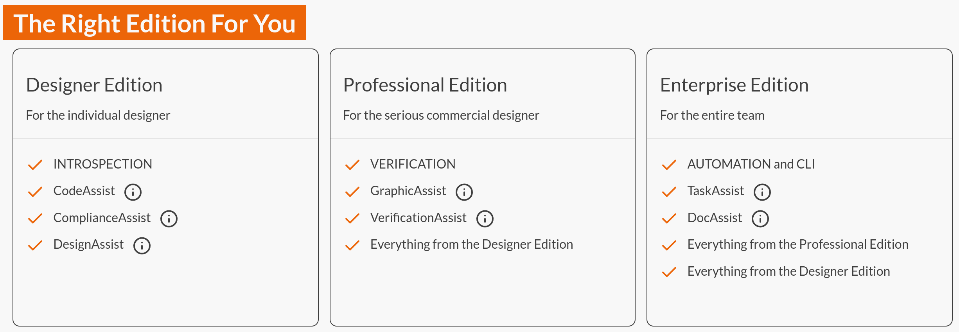
Task: Click the TaskAssist info icon
Action: pos(762,192)
